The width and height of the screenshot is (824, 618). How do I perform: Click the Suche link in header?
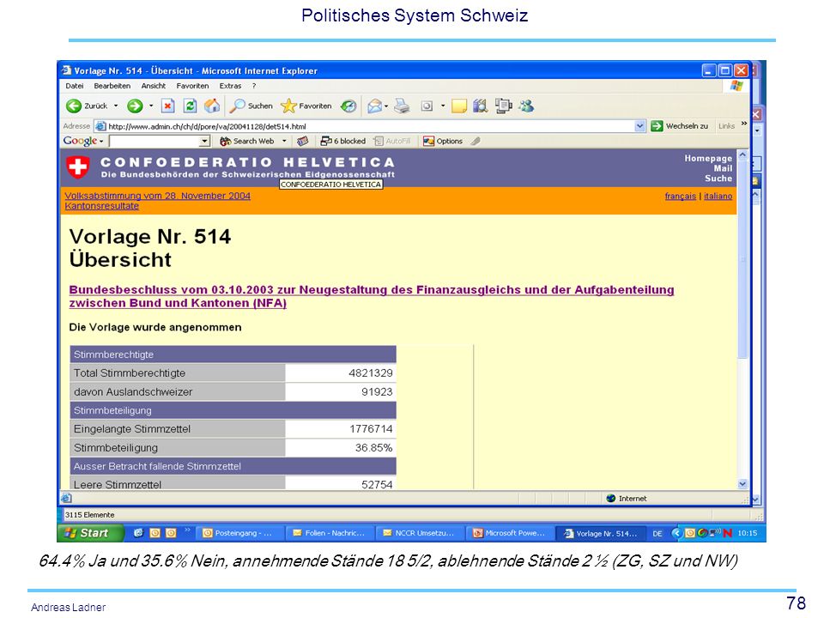pyautogui.click(x=718, y=179)
